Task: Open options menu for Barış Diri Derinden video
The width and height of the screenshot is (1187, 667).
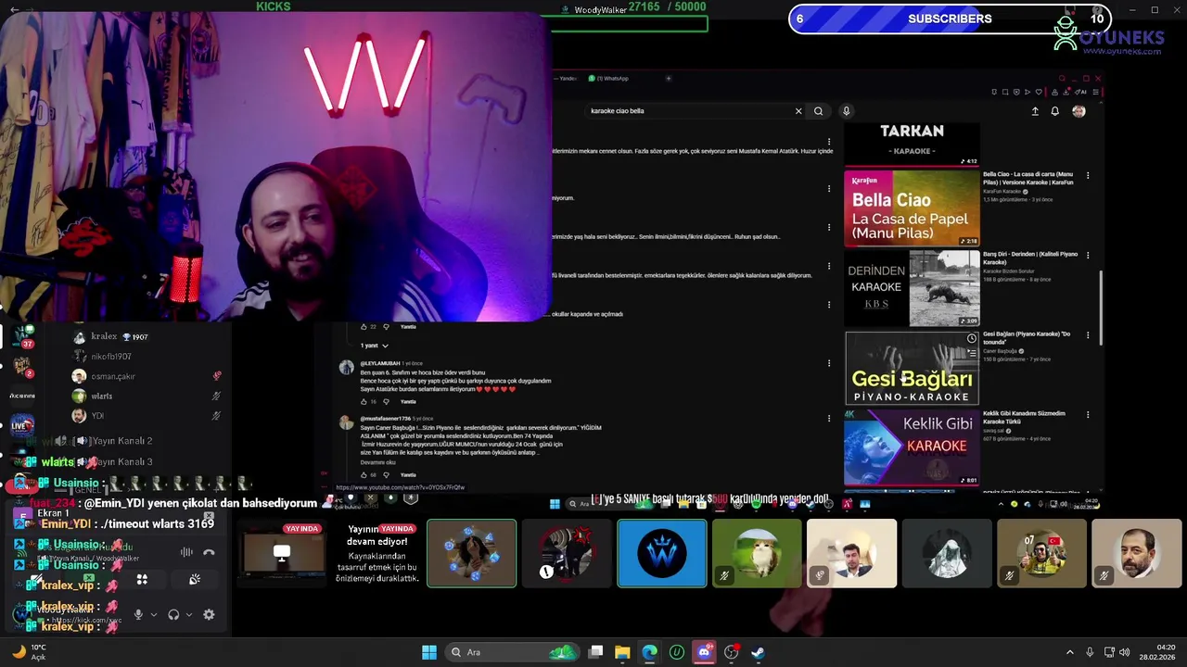Action: [1088, 255]
